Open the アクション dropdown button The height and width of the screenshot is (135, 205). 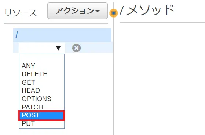point(77,11)
